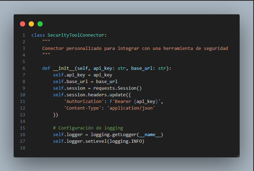This screenshot has width=254, height=171.
Task: Click line number 10 in the gutter
Action: 23,95
